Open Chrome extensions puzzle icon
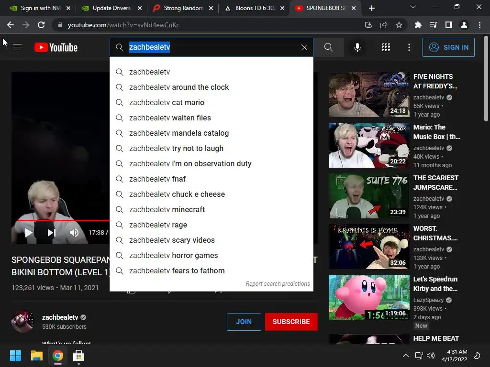 418,25
